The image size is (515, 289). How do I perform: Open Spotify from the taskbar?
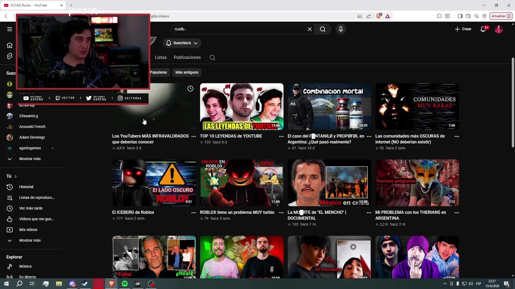[125, 284]
